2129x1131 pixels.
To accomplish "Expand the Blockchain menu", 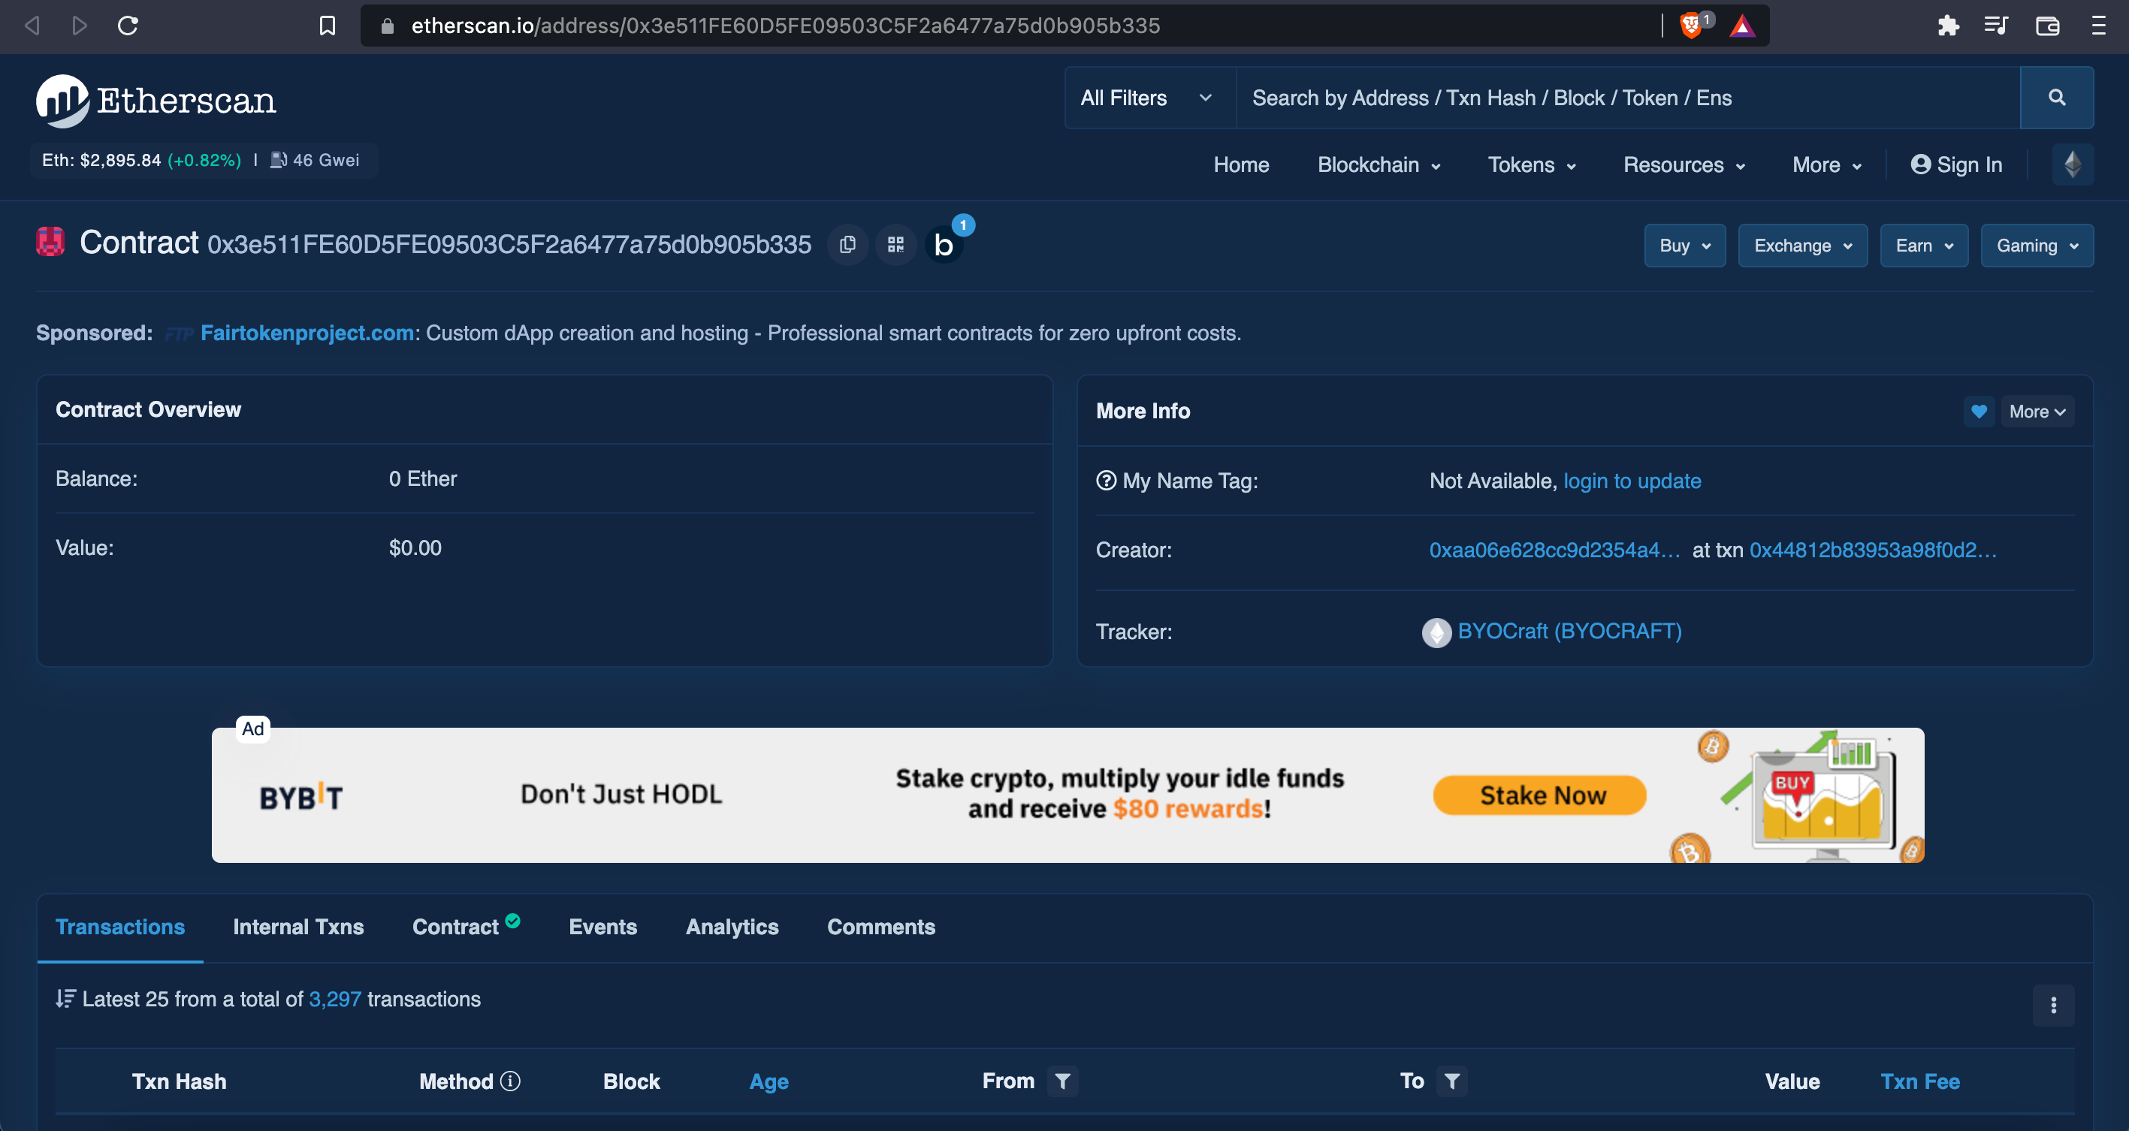I will click(1379, 164).
